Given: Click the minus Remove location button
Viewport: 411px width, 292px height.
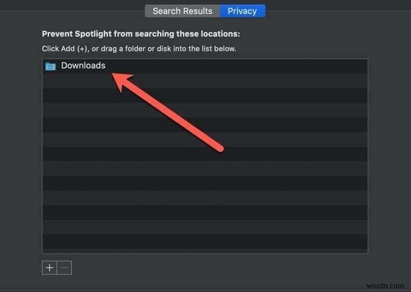Looking at the screenshot, I should pyautogui.click(x=64, y=268).
